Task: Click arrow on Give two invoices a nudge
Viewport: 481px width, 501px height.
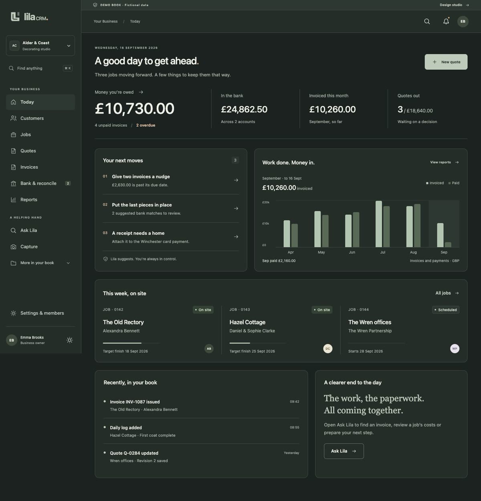Action: click(236, 180)
